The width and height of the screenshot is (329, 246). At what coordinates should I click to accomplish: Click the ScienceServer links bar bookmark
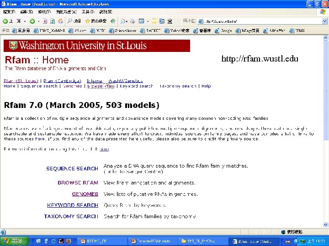coord(123,31)
